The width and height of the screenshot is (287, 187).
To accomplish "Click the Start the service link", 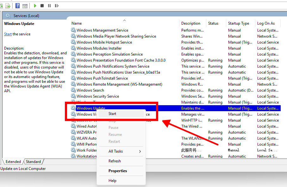I will [x=8, y=34].
